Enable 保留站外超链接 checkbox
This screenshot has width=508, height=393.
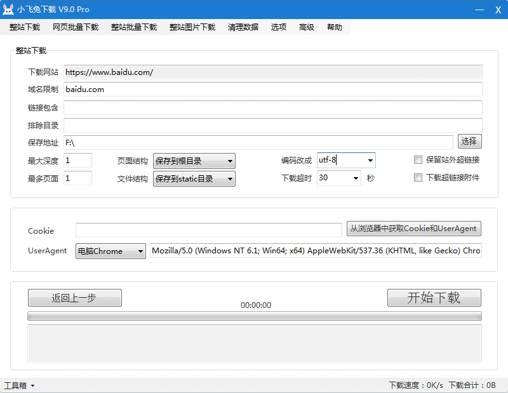418,160
